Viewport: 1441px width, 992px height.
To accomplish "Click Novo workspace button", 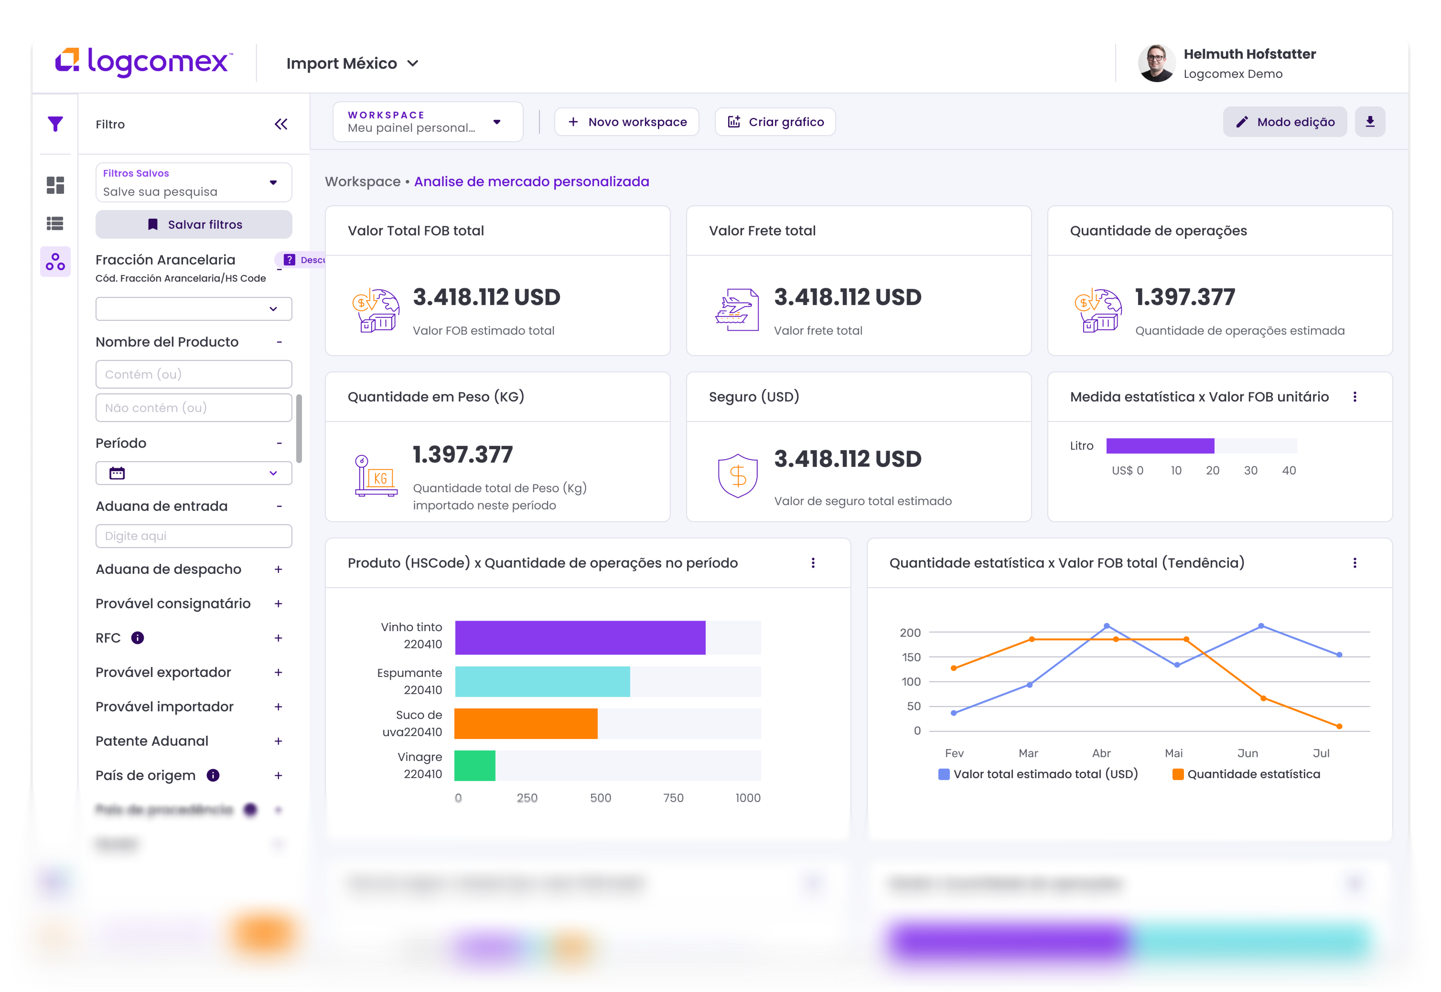I will point(626,122).
